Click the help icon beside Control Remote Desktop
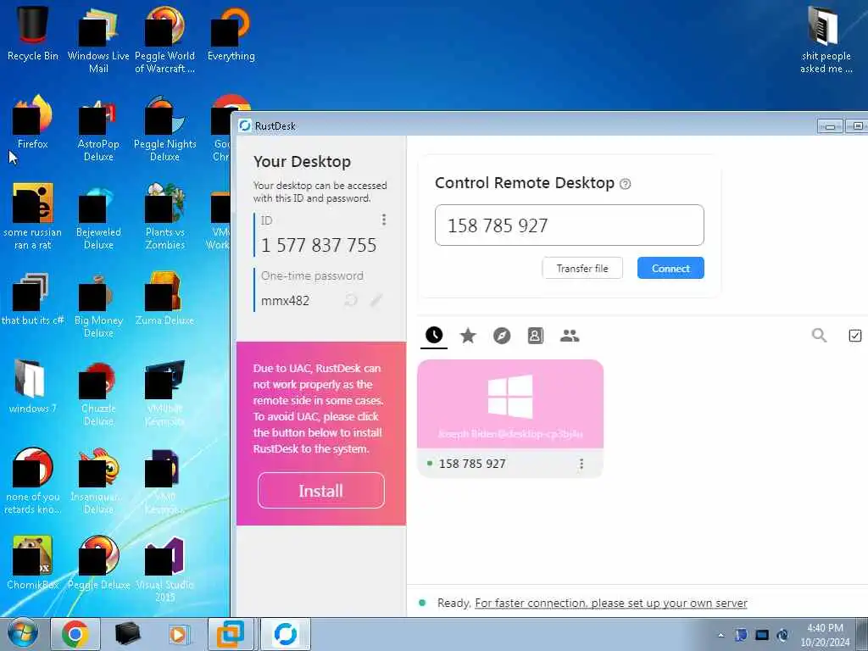Screen dimensions: 868x651 pos(625,184)
